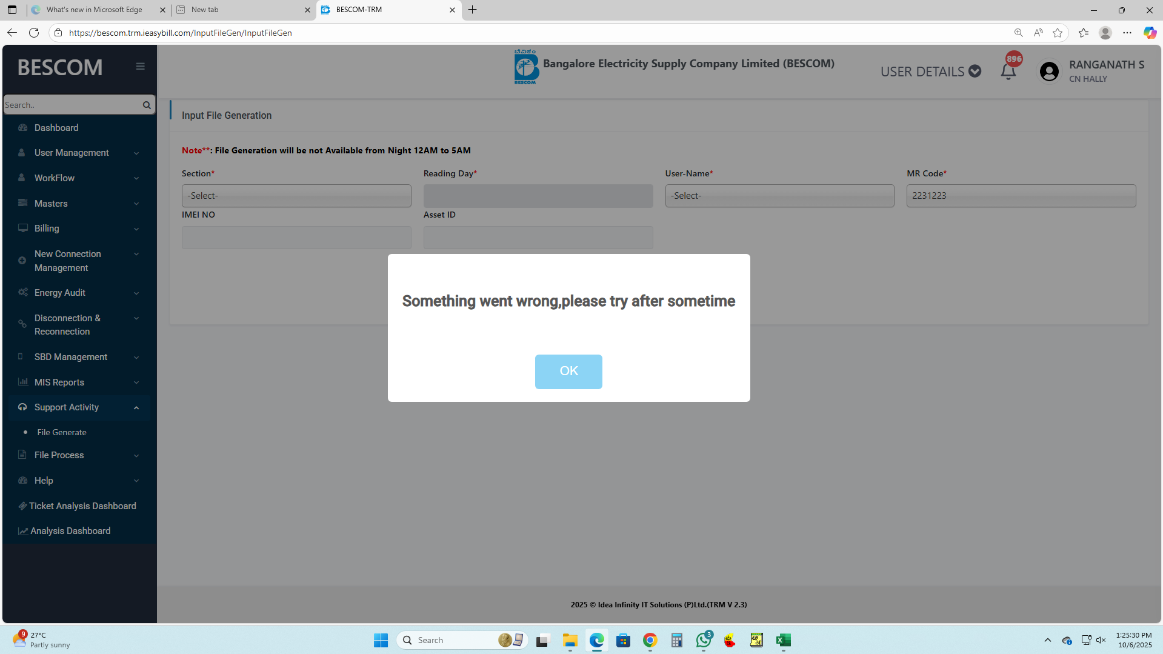Expand the MIS Reports menu
Screen dimensions: 1163x654
79,382
